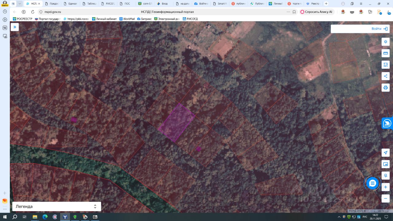393x221 pixels.
Task: Reload the current page
Action: point(33,12)
